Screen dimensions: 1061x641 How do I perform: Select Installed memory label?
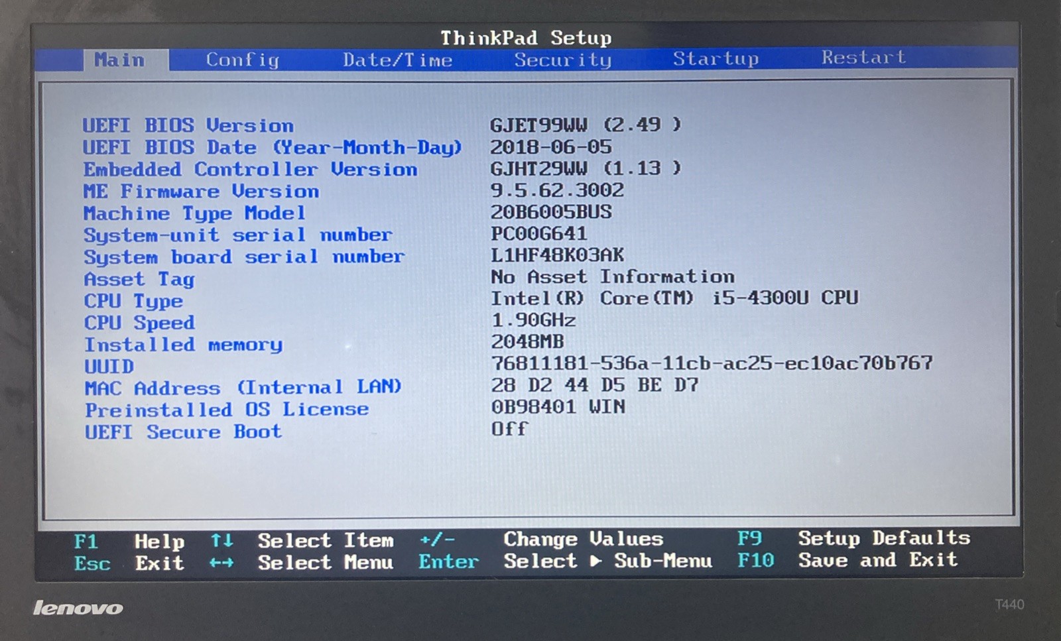tap(184, 345)
